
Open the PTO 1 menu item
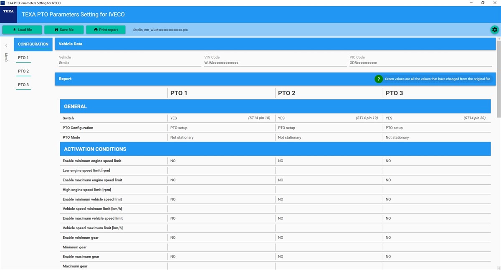[x=23, y=58]
